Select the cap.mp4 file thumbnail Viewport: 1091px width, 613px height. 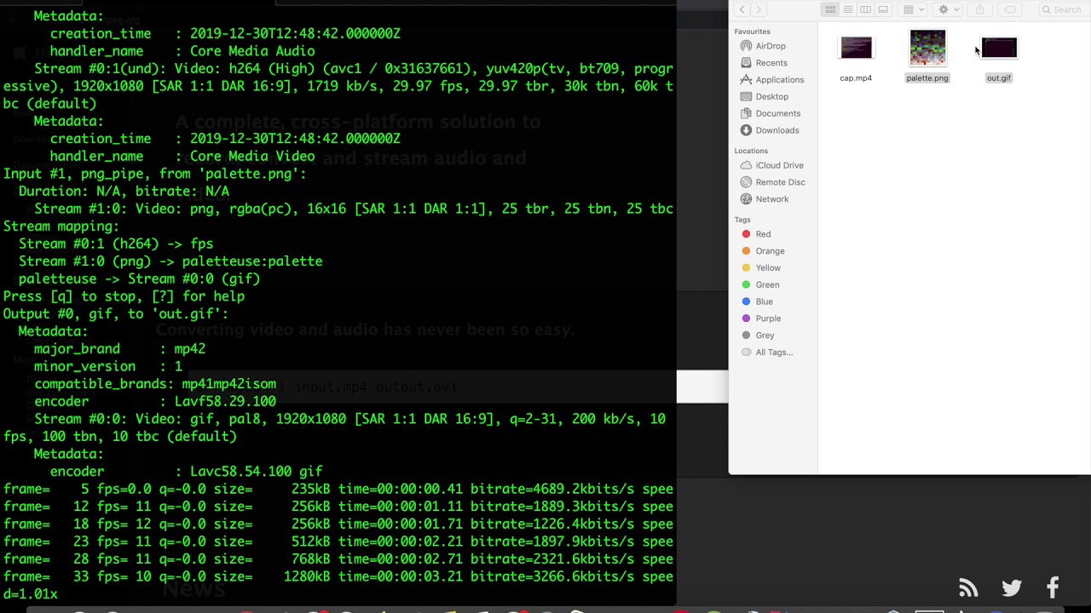point(856,48)
